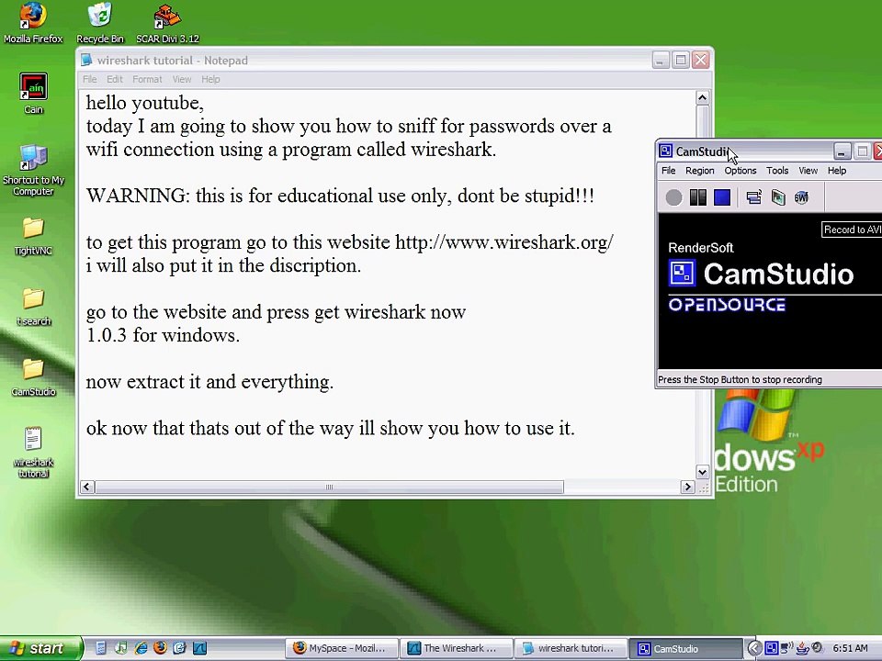Open the Mozilla Firefox desktop icon

tap(33, 22)
